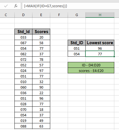Select the score cell showing 97

tap(41, 71)
